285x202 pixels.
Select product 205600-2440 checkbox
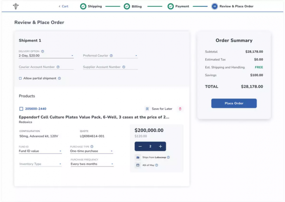click(x=21, y=109)
